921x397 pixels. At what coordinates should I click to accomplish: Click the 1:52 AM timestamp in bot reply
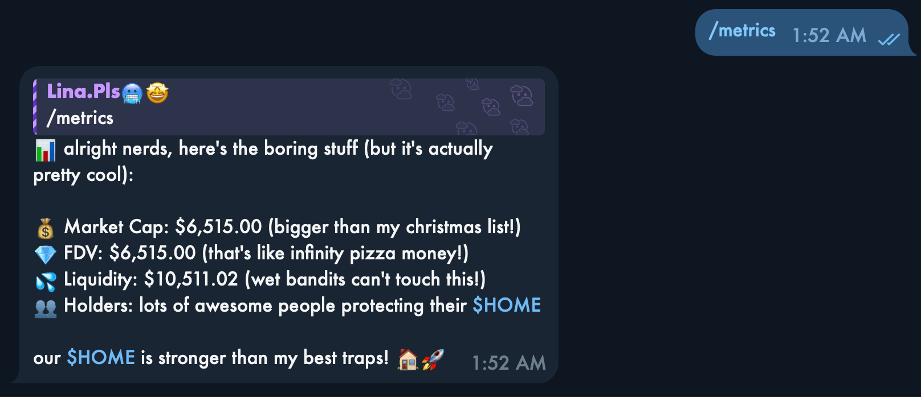pyautogui.click(x=509, y=363)
